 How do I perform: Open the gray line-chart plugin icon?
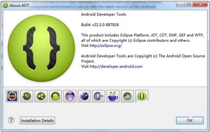(x=127, y=96)
